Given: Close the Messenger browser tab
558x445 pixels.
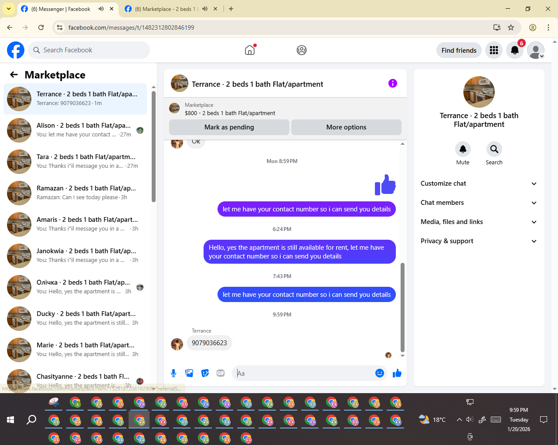Looking at the screenshot, I should pyautogui.click(x=112, y=9).
